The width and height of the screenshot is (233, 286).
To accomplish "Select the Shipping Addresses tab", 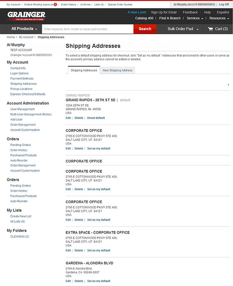I will point(84,70).
